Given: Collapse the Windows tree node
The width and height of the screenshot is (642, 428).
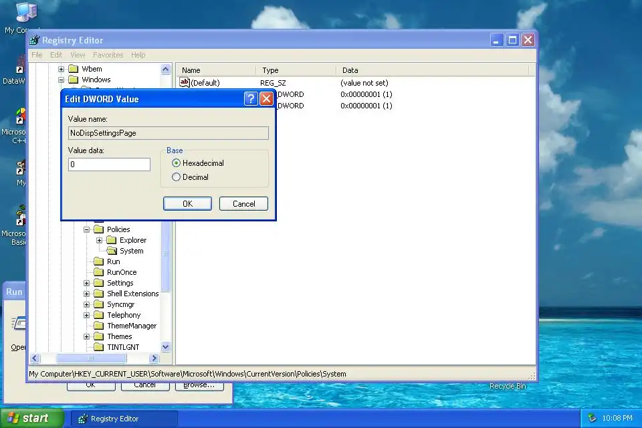Looking at the screenshot, I should [x=61, y=80].
